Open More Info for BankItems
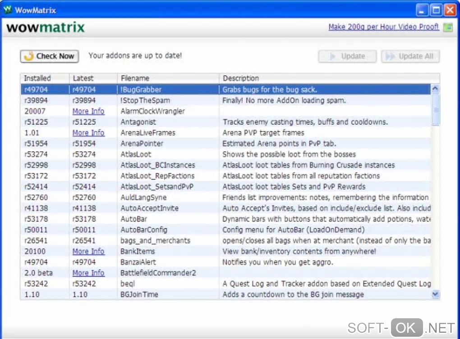 88,252
